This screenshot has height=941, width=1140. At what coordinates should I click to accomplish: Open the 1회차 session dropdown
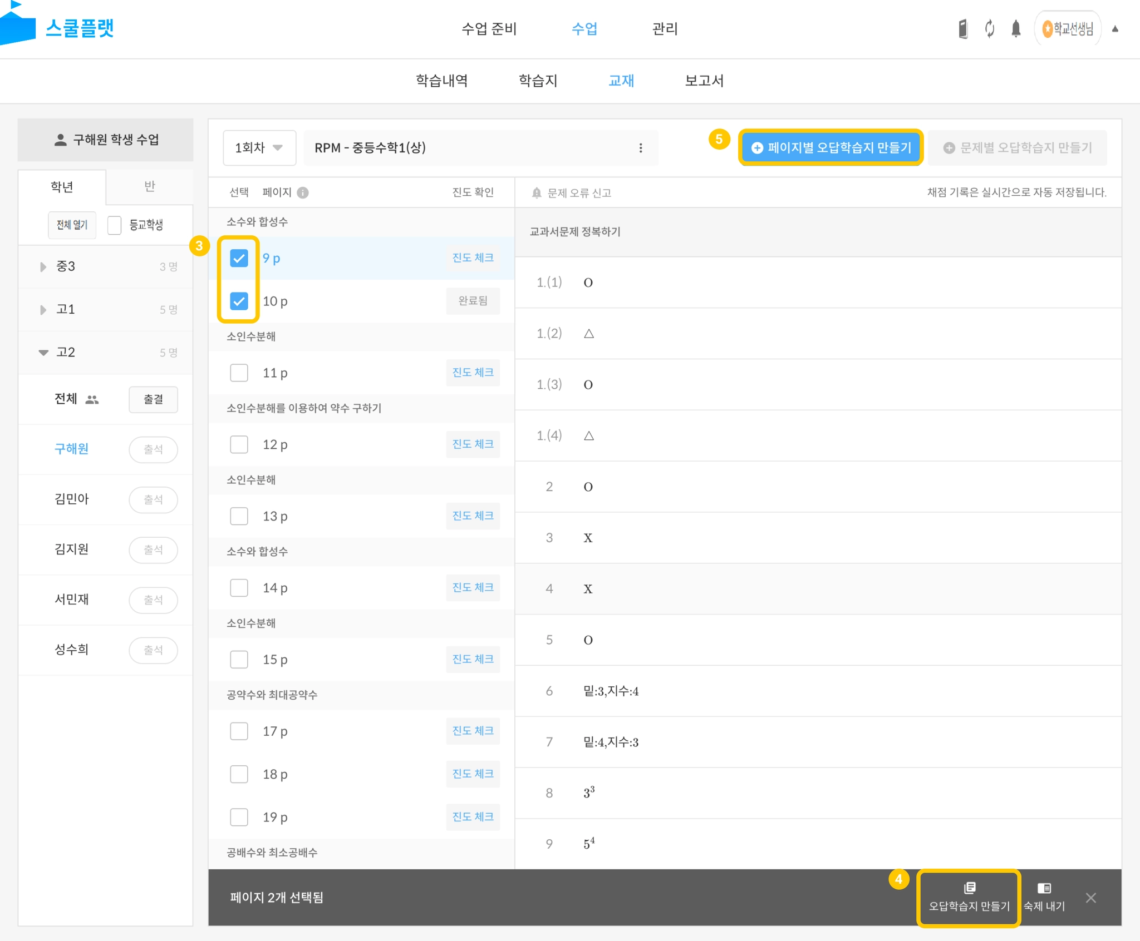click(x=259, y=148)
